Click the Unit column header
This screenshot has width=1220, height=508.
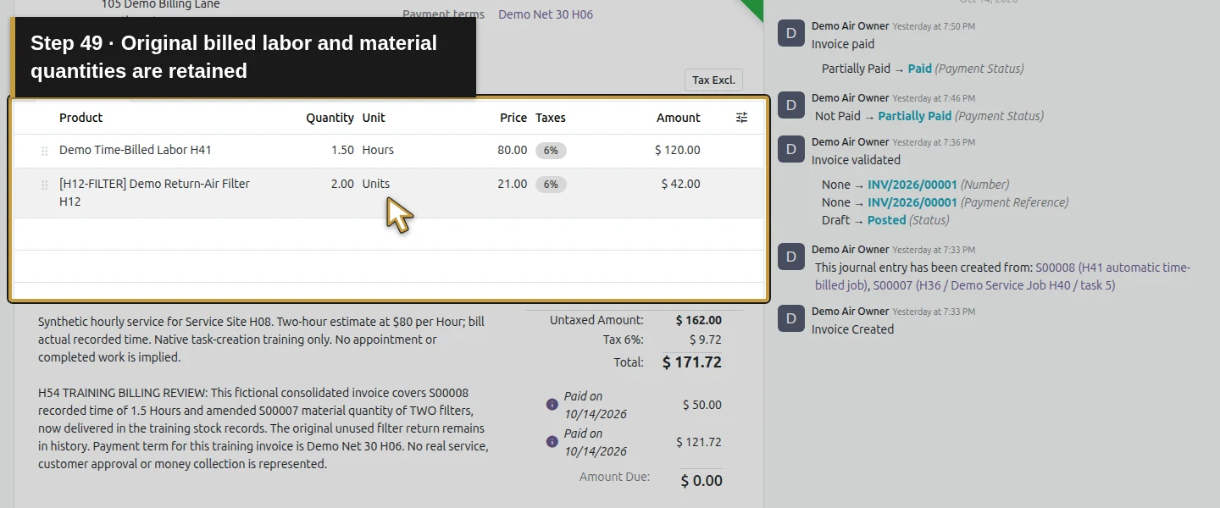[374, 118]
